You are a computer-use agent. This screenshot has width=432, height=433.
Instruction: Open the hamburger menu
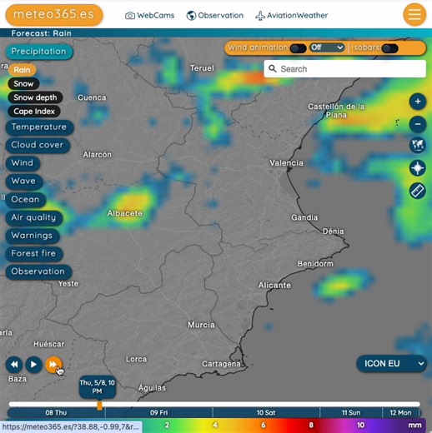pos(414,14)
